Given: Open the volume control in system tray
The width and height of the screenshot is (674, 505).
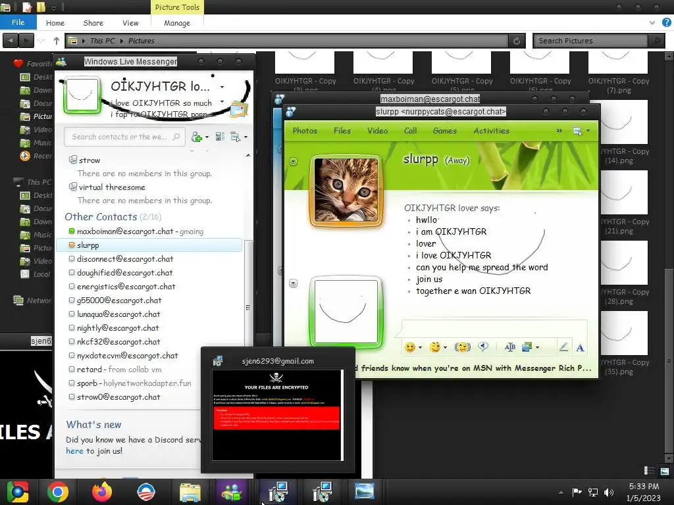Looking at the screenshot, I should pos(609,492).
